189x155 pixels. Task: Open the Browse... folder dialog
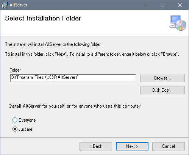pos(162,78)
